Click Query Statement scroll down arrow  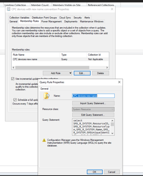112,133
